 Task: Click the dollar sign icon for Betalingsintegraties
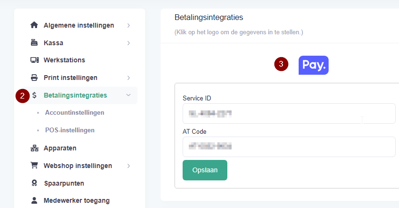[34, 95]
